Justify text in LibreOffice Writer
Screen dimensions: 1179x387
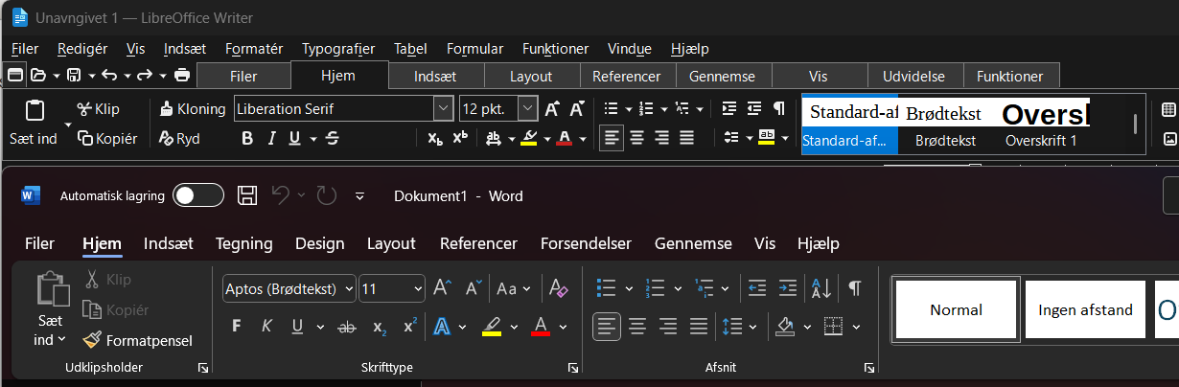pos(686,139)
